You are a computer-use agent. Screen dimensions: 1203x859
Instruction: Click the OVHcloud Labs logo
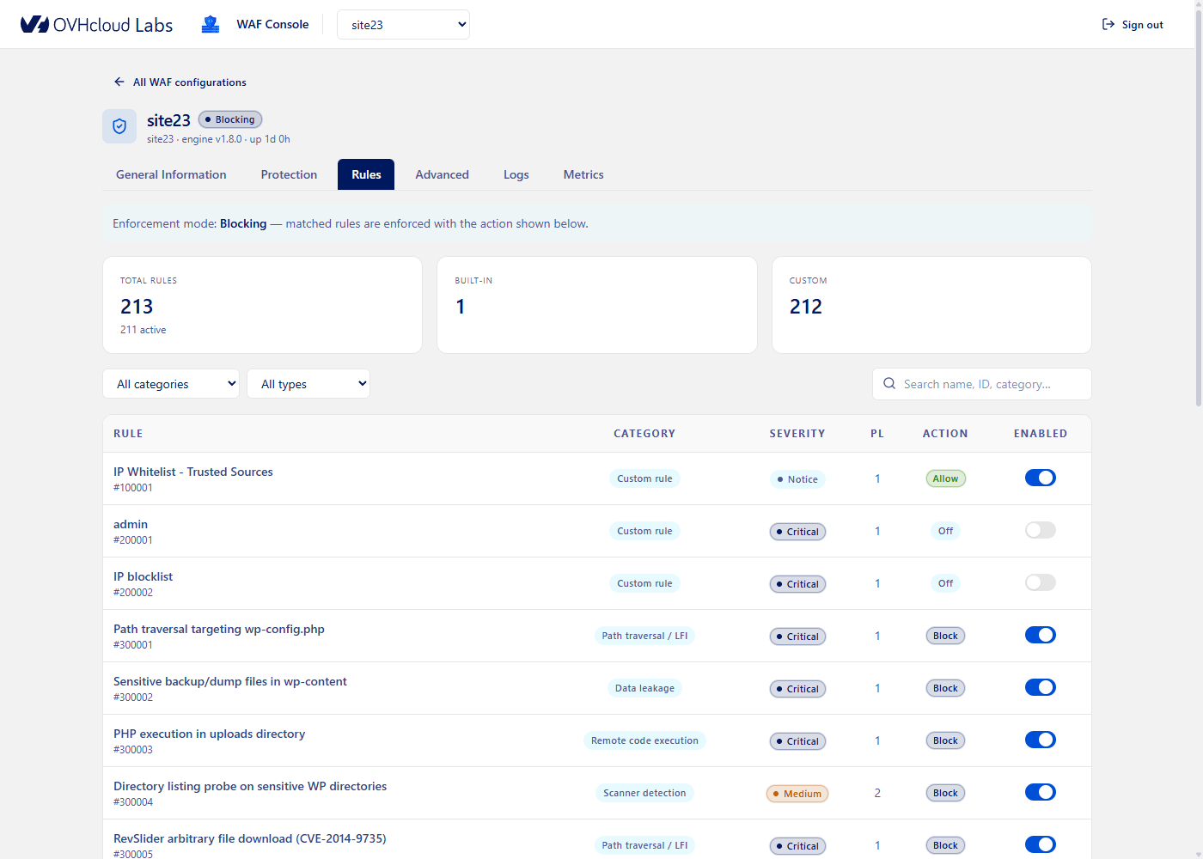pyautogui.click(x=96, y=24)
